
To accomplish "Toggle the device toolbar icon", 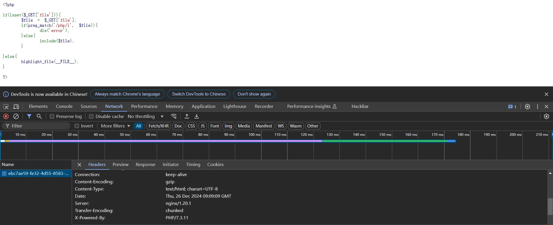I will [x=16, y=106].
